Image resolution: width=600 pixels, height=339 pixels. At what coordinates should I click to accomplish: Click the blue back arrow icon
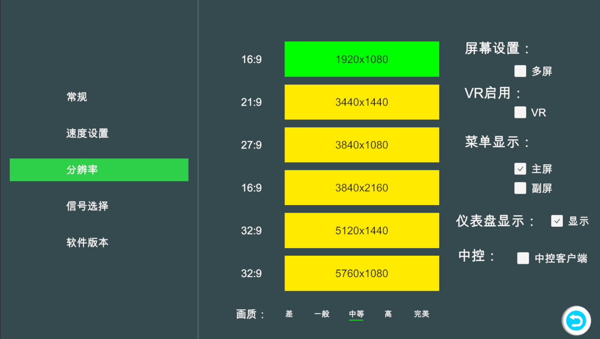(x=576, y=321)
